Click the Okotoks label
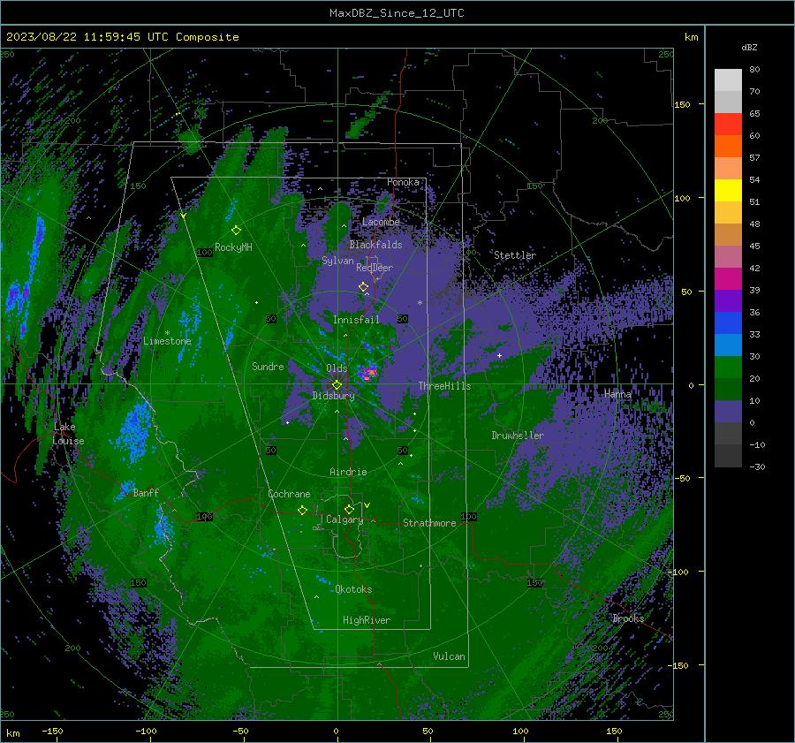 [353, 589]
